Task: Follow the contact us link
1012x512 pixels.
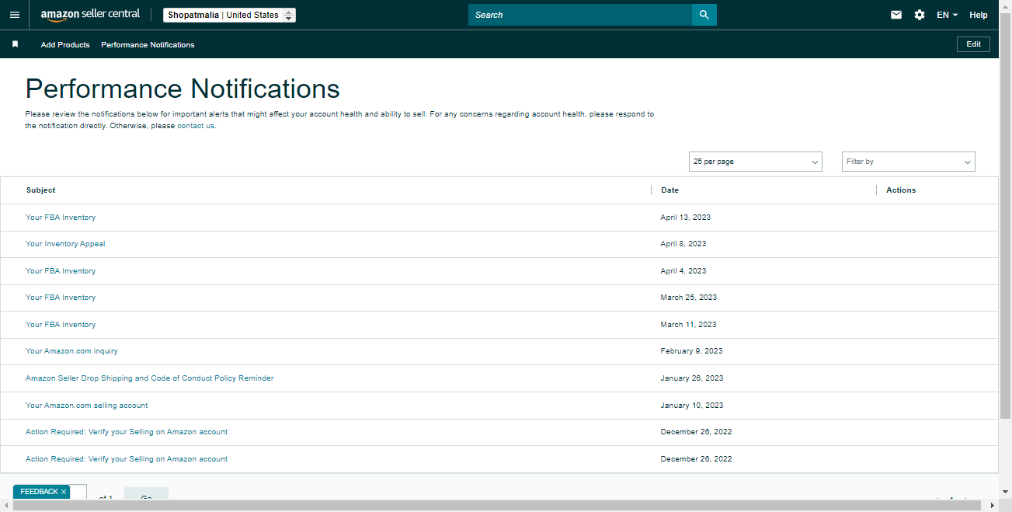Action: click(x=196, y=126)
